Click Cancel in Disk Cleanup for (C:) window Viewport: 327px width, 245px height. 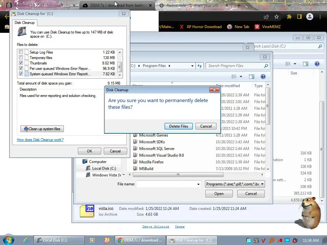click(x=115, y=151)
